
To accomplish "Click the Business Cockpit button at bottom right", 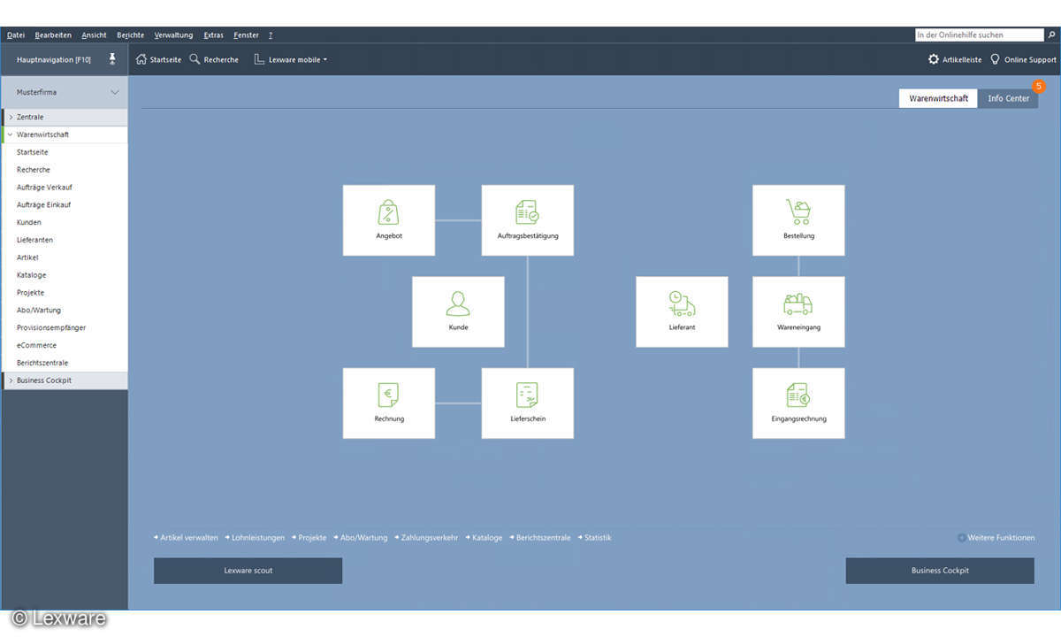I will (x=940, y=571).
